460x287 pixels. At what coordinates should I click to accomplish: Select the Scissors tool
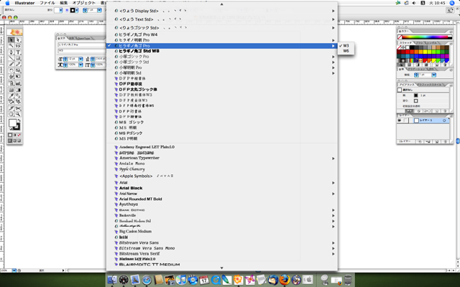[18, 108]
